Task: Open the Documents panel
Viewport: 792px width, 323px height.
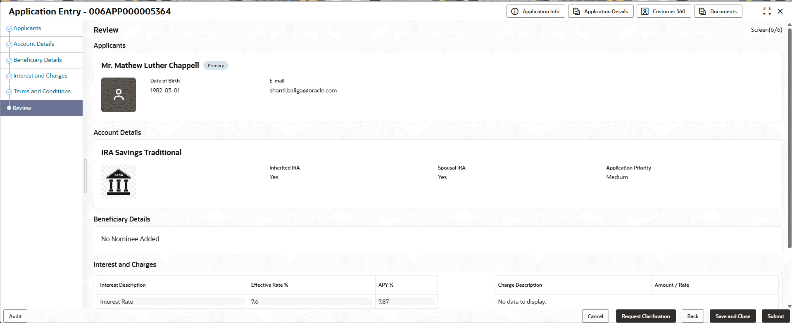Action: pos(718,12)
